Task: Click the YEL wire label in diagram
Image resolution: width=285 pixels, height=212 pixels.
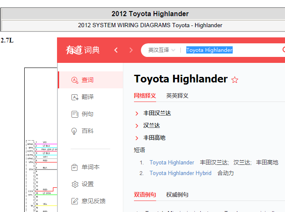Action: pos(45,204)
